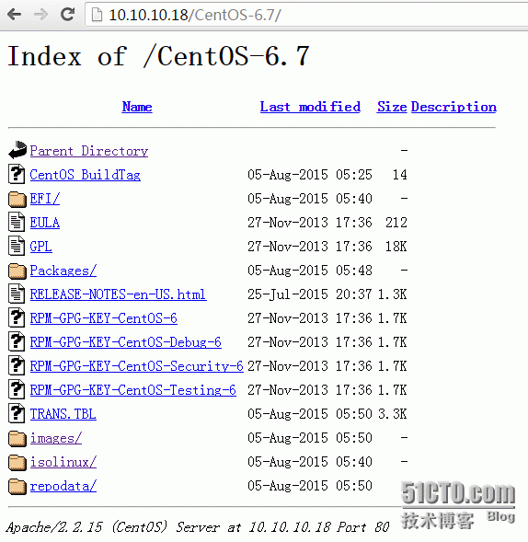This screenshot has width=528, height=542.
Task: Sort listing by the Name column header
Action: (137, 107)
